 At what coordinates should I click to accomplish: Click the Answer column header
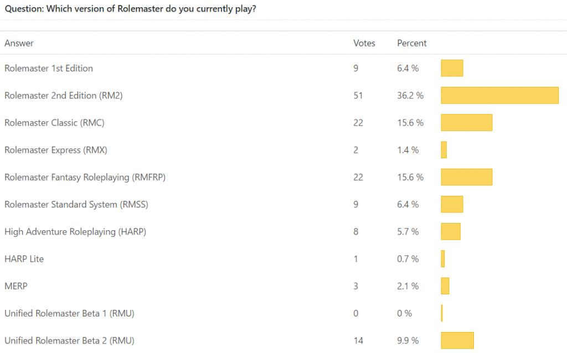[x=19, y=43]
